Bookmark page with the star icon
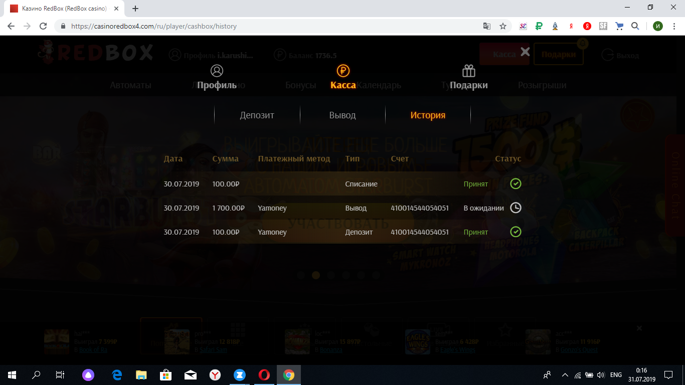Viewport: 685px width, 385px height. tap(503, 26)
